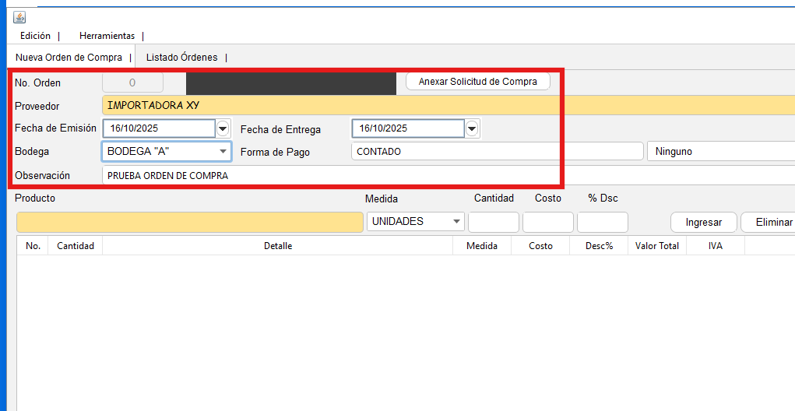This screenshot has width=795, height=411.
Task: Click the yellow Producto search field
Action: pos(189,222)
